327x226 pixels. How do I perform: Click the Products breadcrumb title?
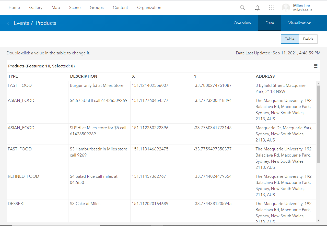coord(46,23)
